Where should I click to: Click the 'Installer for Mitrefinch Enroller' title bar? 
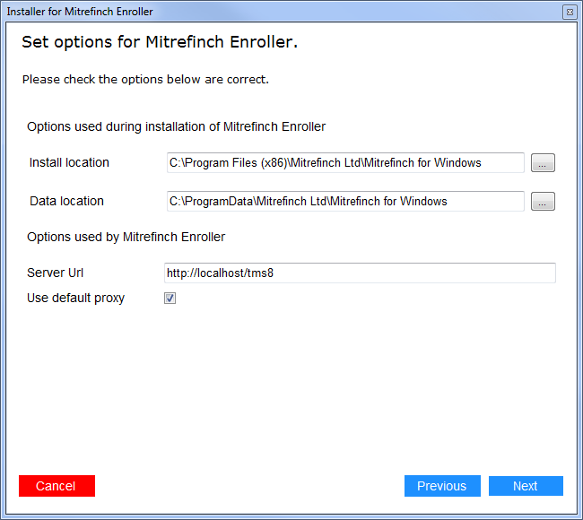[80, 12]
